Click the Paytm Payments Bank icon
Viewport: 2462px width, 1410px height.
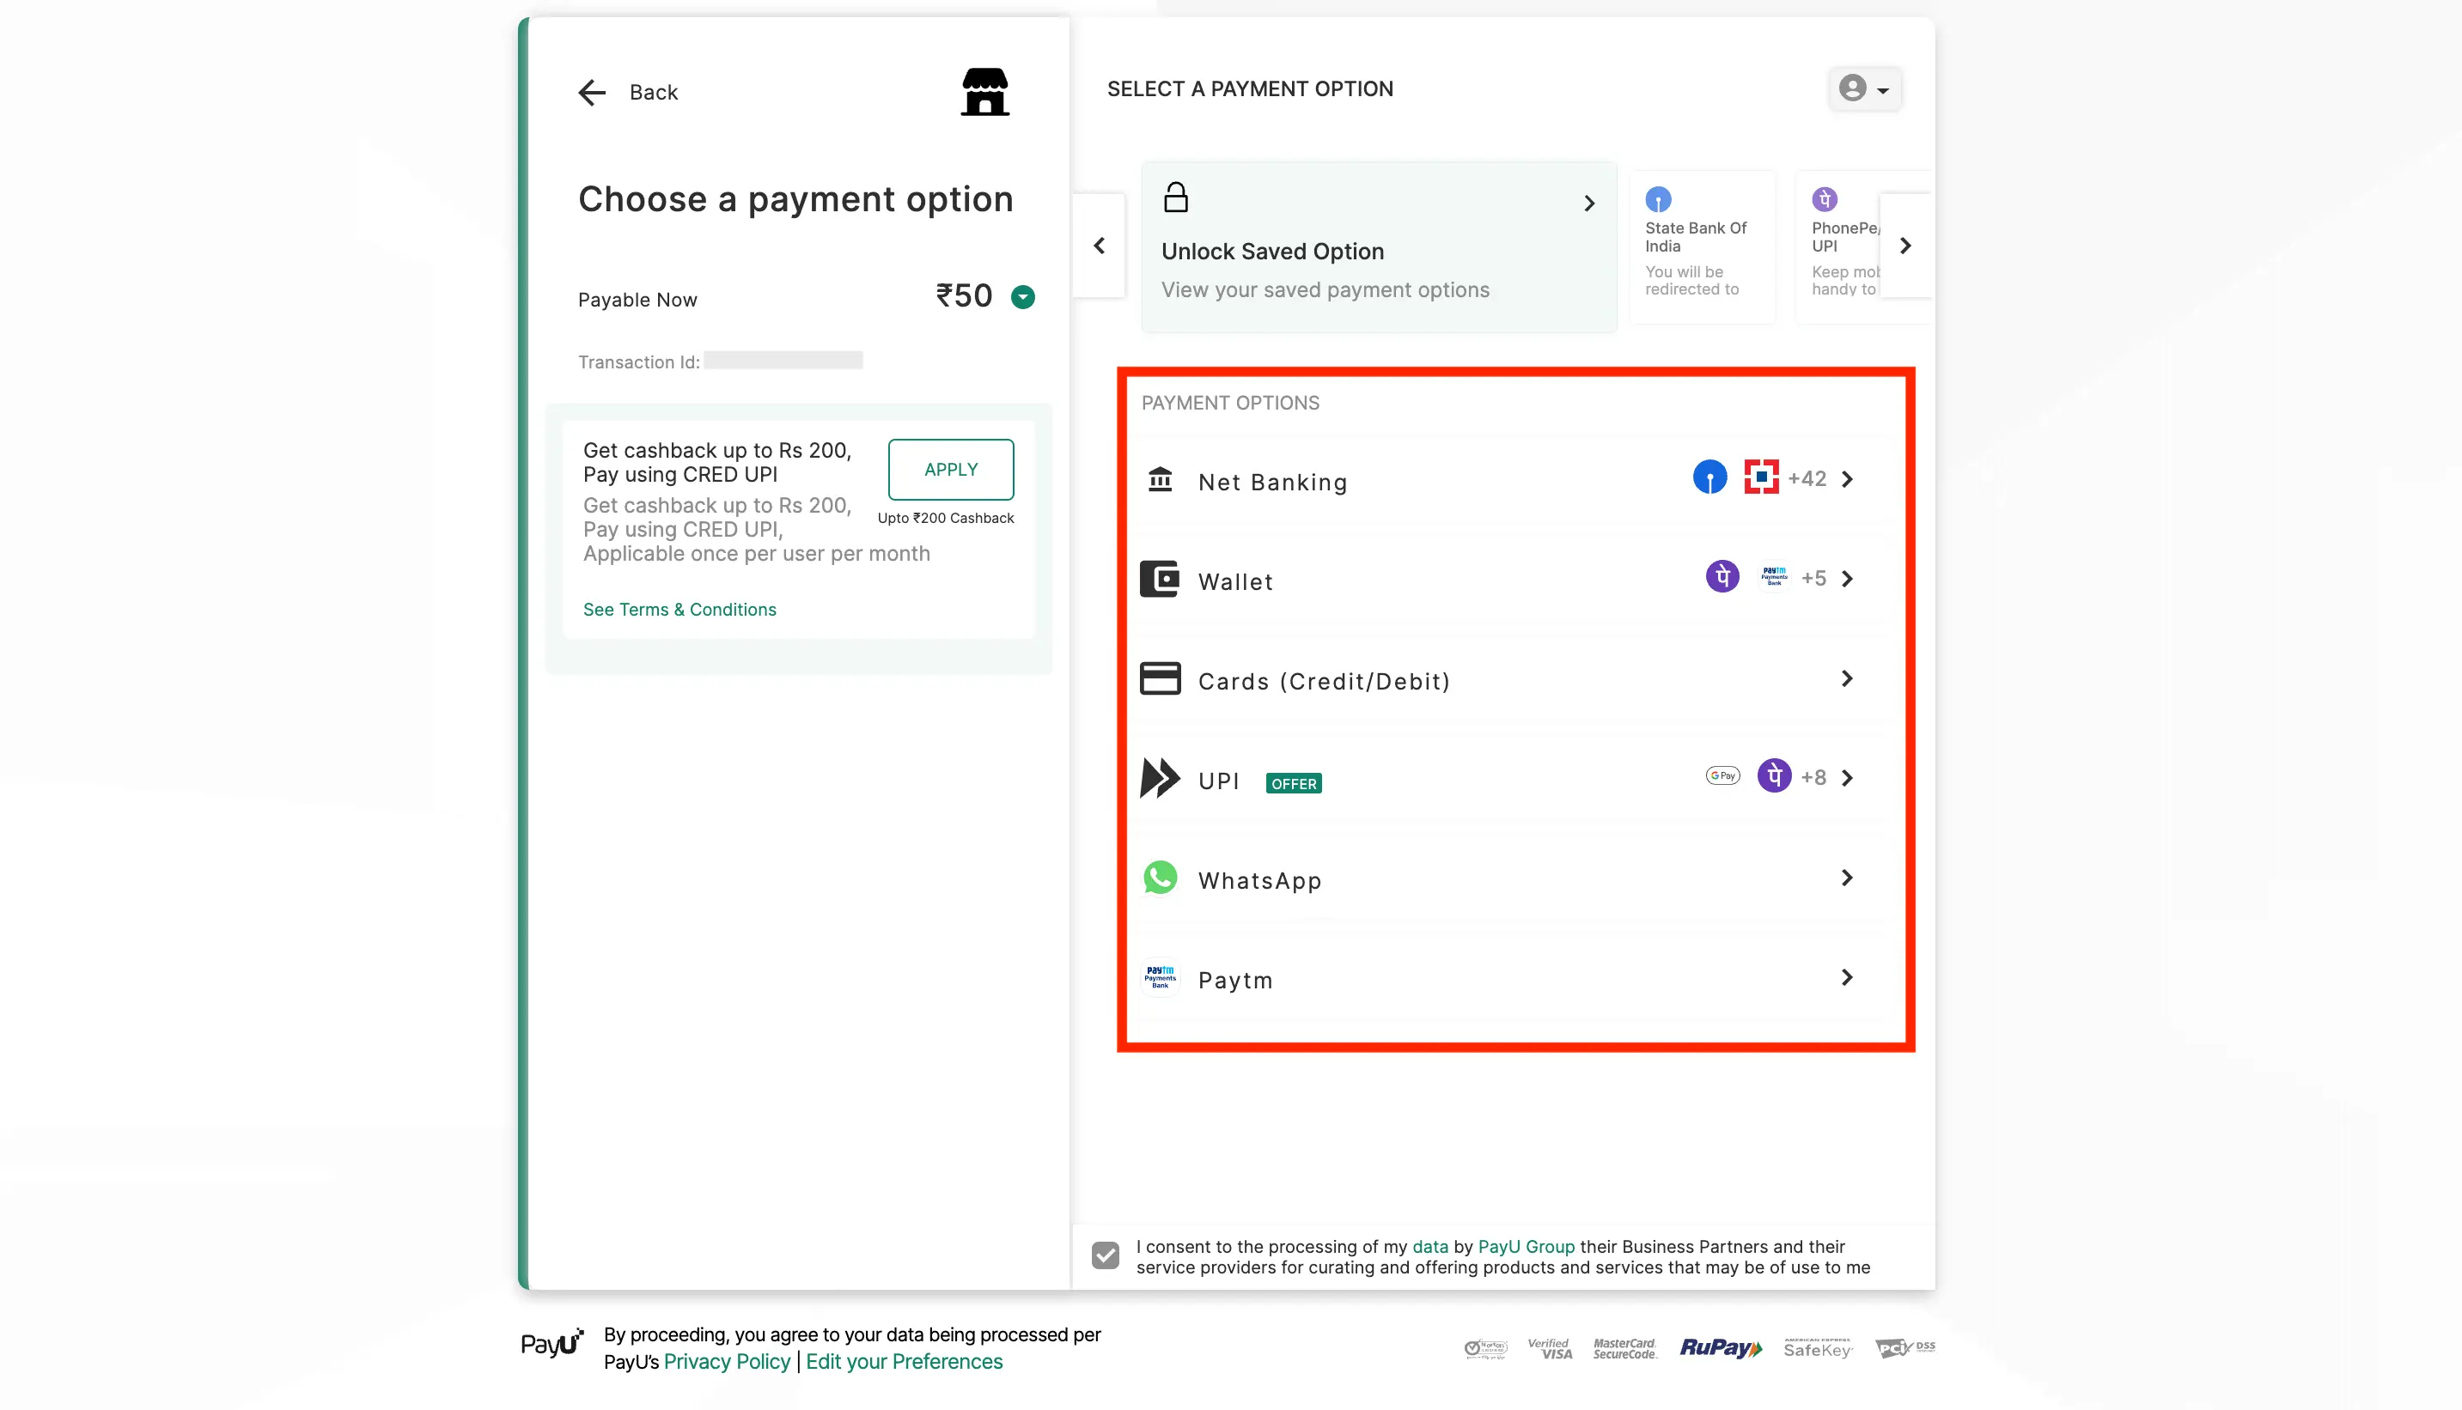pos(1160,977)
